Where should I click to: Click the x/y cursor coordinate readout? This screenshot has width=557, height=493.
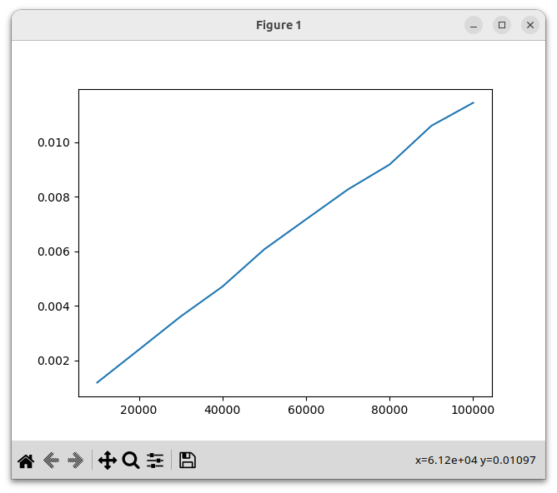(x=475, y=460)
